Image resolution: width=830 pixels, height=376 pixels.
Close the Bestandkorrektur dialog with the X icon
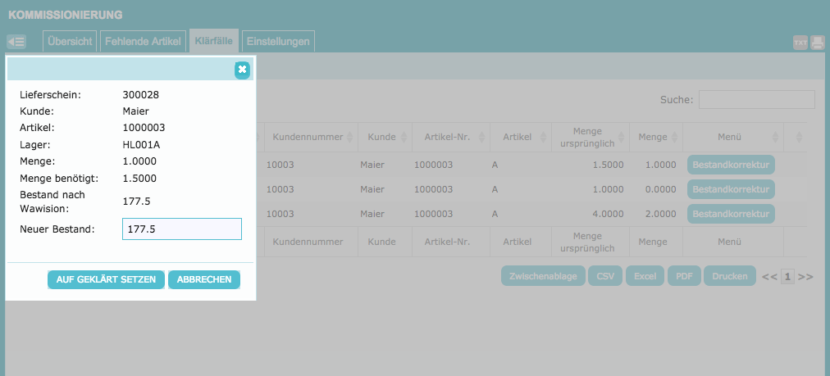pyautogui.click(x=242, y=70)
